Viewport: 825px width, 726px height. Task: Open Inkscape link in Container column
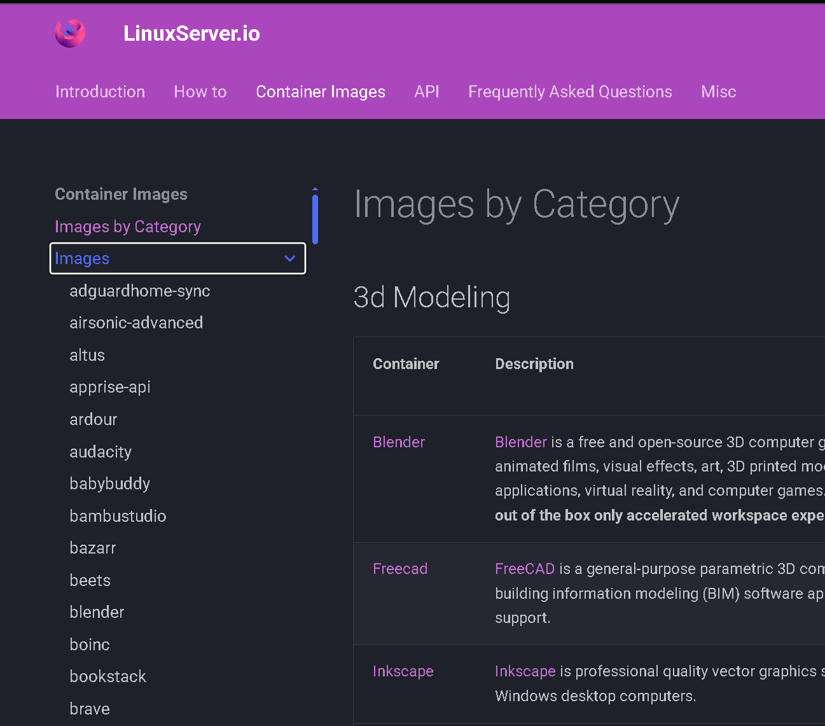(403, 671)
